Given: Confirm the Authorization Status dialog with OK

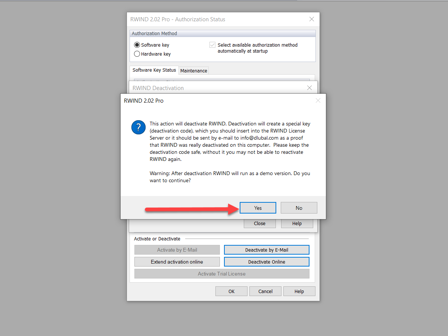Looking at the screenshot, I should [231, 291].
